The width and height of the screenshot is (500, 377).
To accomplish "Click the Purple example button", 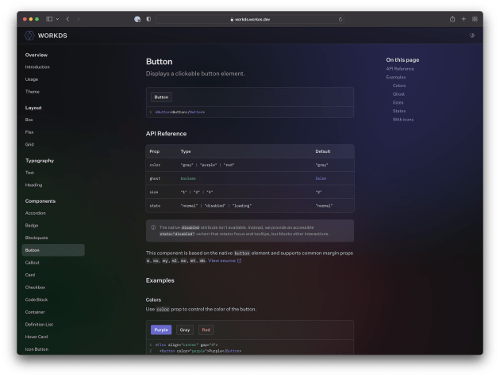I will pos(161,330).
